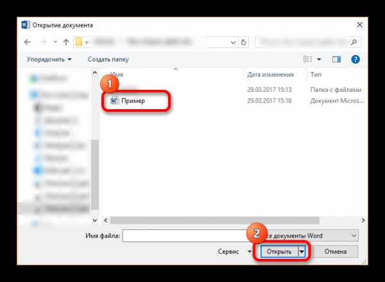
Task: Click the Отмена button
Action: tap(336, 252)
